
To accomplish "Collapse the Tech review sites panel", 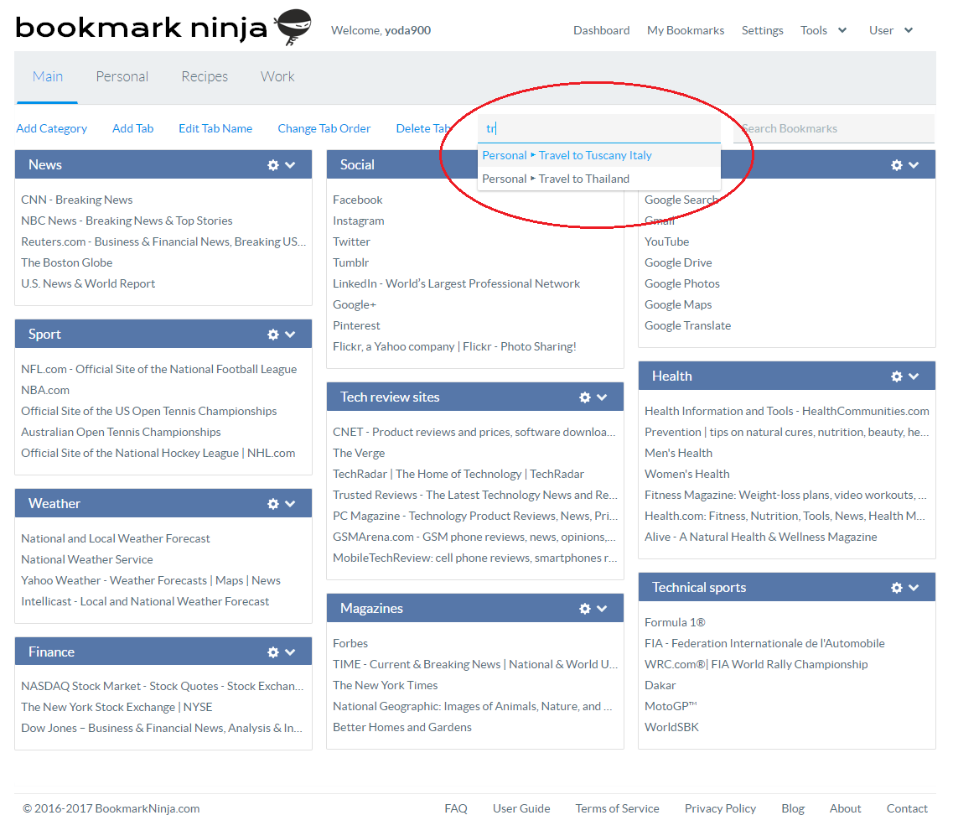I will (604, 397).
